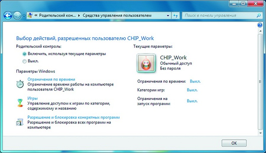The image size is (266, 153).
Task: Click the trophy icon next to Игры
Action: pos(20,103)
